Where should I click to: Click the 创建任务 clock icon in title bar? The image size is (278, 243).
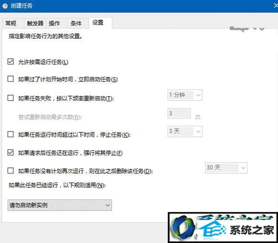click(x=5, y=6)
